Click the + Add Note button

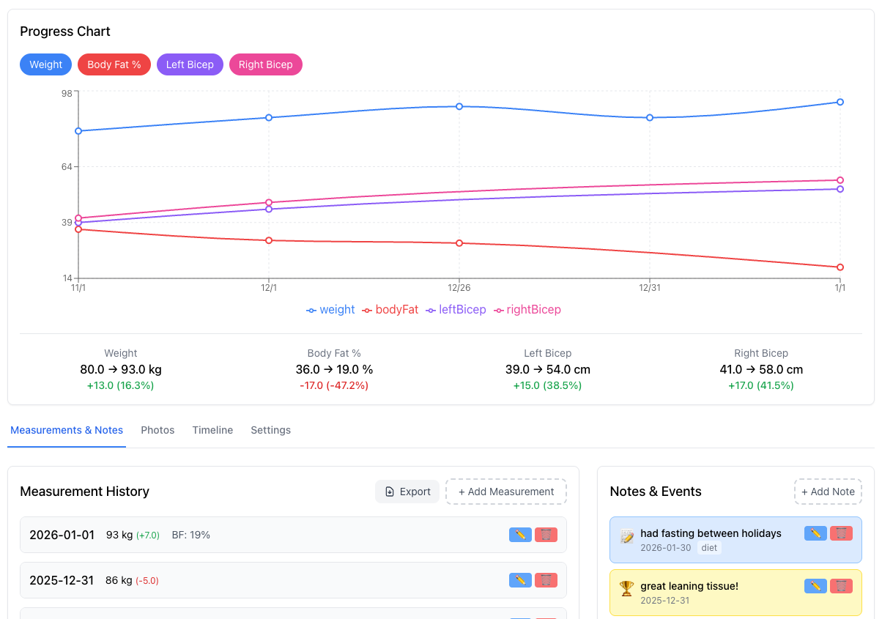pos(828,491)
